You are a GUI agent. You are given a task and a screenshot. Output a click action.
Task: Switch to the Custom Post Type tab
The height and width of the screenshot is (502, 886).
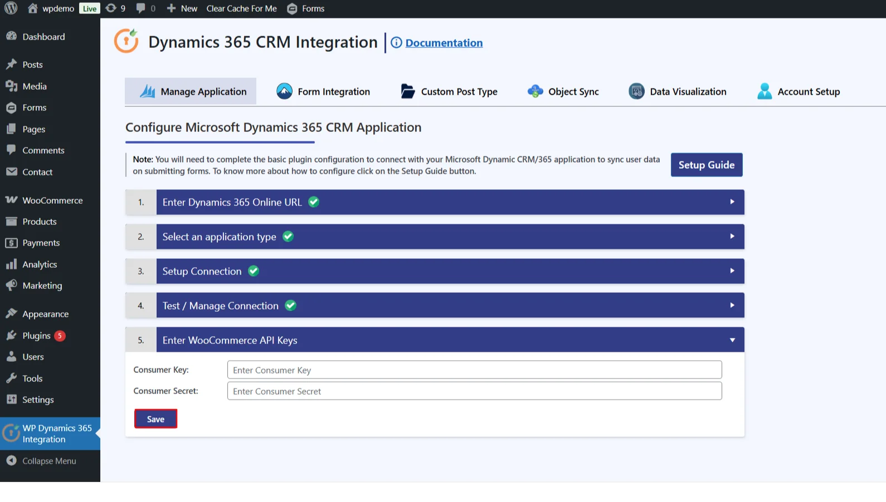click(449, 91)
